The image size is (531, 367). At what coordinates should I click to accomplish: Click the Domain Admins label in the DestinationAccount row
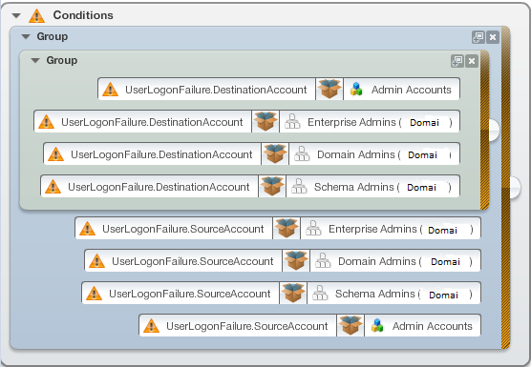[356, 154]
